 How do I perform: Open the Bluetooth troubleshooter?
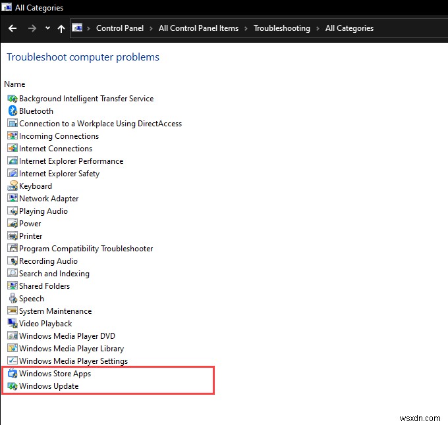[x=36, y=111]
